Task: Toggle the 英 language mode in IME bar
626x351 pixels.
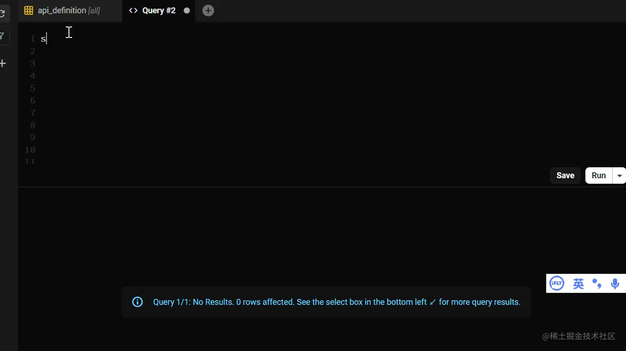Action: point(579,284)
